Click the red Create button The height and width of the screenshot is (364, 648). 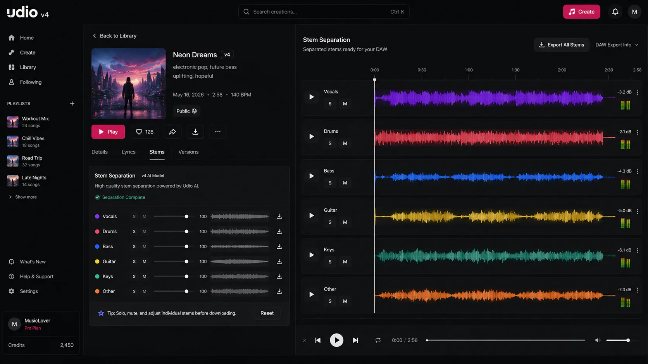[x=581, y=12]
